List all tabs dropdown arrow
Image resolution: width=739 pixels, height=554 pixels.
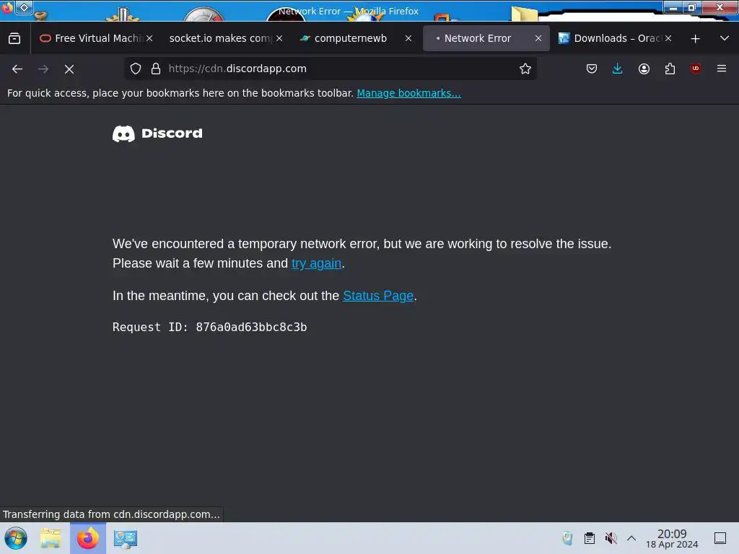[x=725, y=39]
